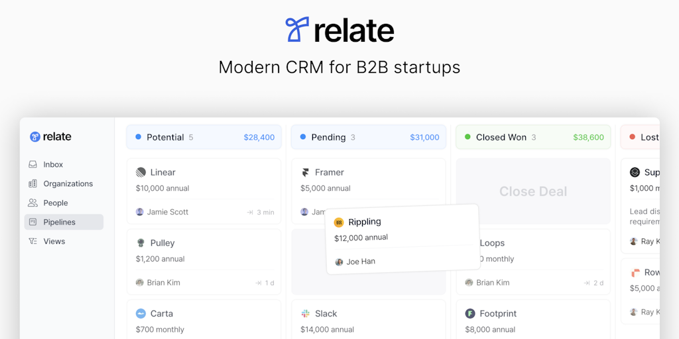
Task: Click the green dot on Closed Won
Action: [x=467, y=137]
